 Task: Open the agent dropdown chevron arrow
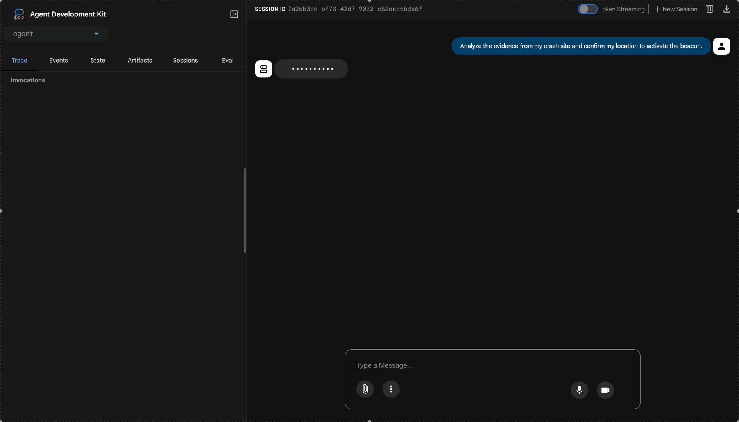tap(96, 34)
